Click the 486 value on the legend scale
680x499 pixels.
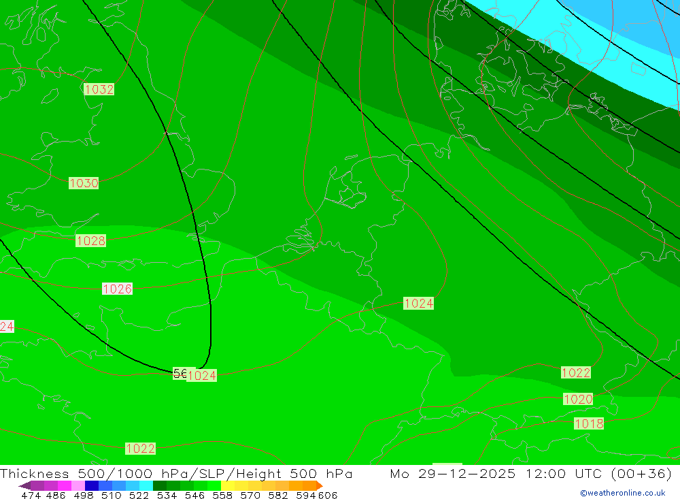pyautogui.click(x=56, y=496)
